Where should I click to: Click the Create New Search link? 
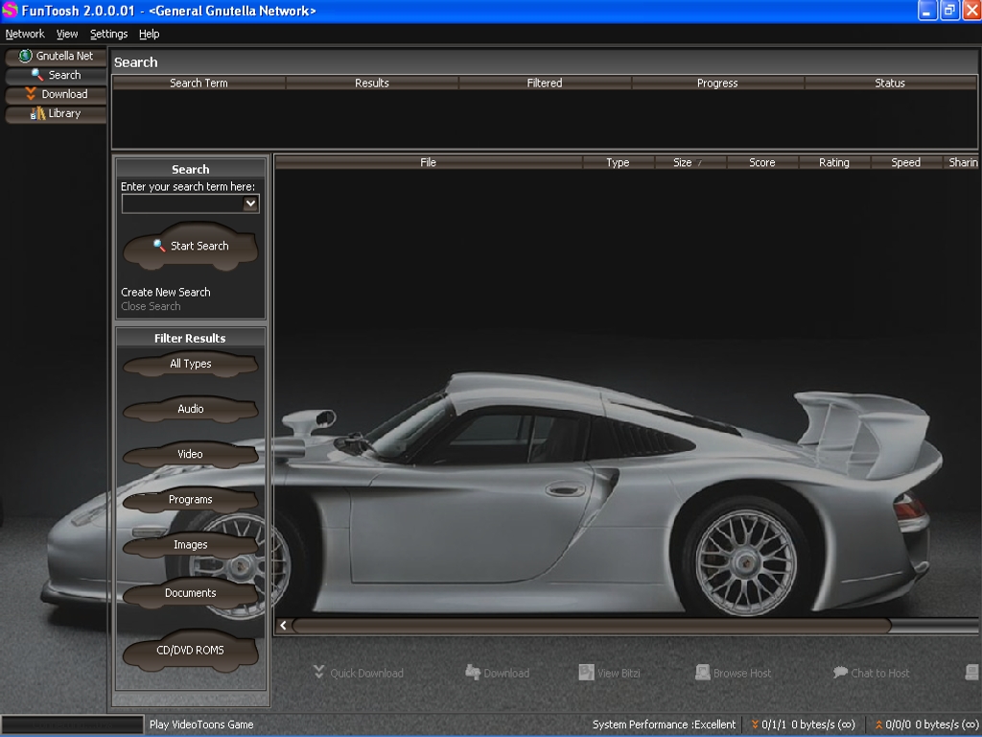tap(165, 292)
